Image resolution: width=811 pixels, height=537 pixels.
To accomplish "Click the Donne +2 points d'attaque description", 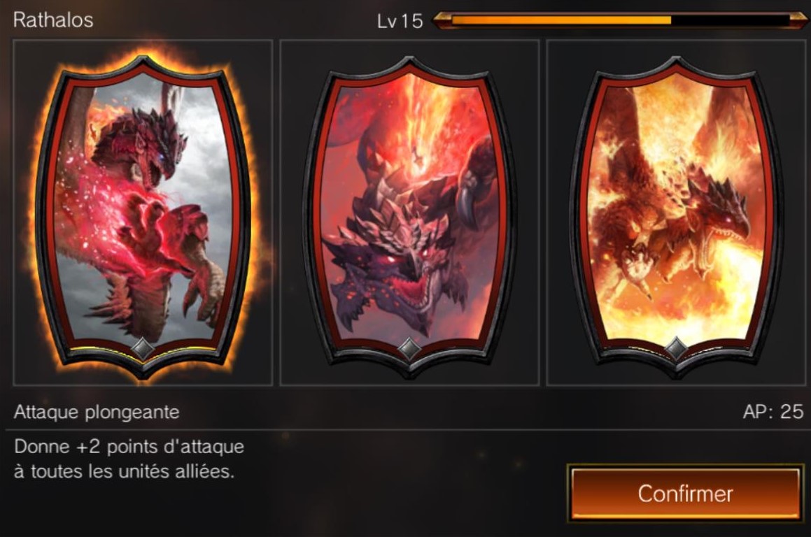I will pyautogui.click(x=129, y=459).
